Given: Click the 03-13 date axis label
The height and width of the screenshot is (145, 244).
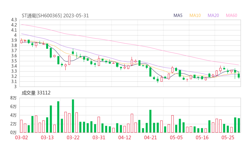Looking at the screenshot, I should (47, 137).
